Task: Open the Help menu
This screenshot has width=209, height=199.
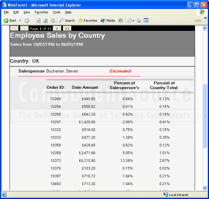Action: [x=68, y=12]
